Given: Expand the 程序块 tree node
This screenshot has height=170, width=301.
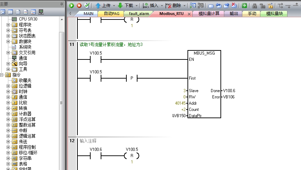Looking at the screenshot, I should 8,25.
